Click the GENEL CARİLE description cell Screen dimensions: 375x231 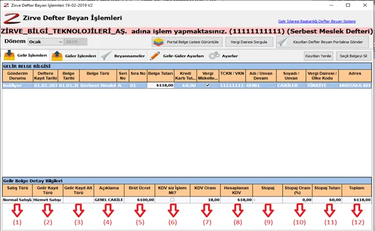coord(109,199)
